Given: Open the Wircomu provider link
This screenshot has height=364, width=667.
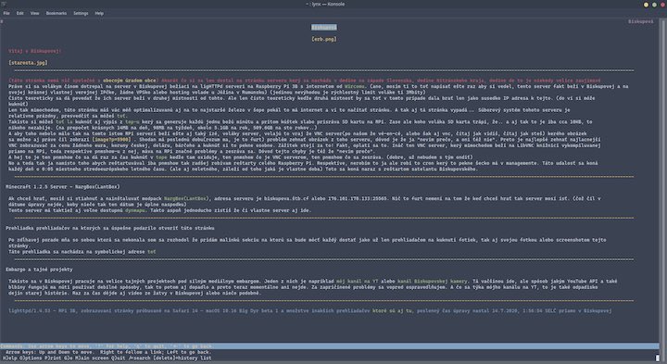Looking at the screenshot, I should [x=355, y=86].
